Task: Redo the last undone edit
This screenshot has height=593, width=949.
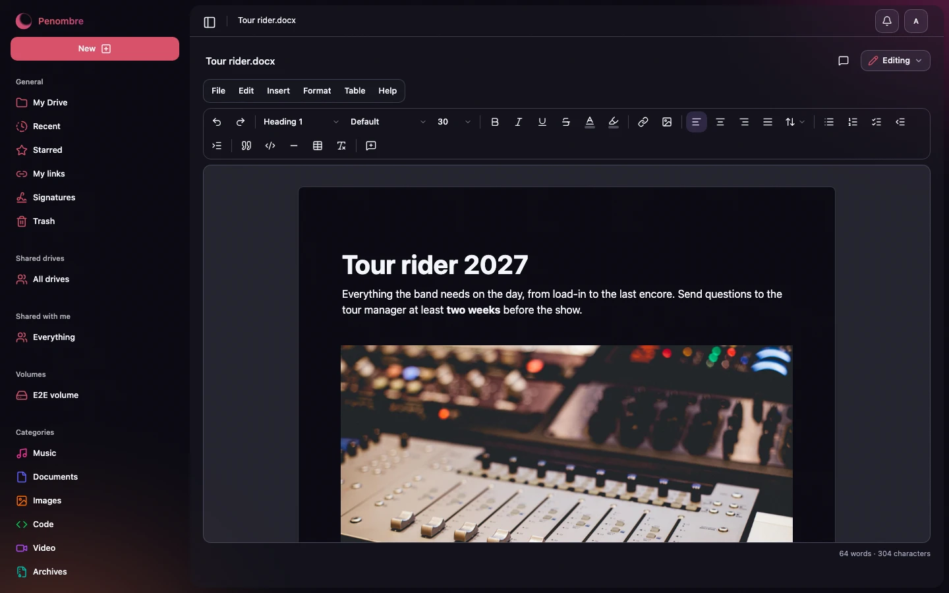Action: (241, 122)
